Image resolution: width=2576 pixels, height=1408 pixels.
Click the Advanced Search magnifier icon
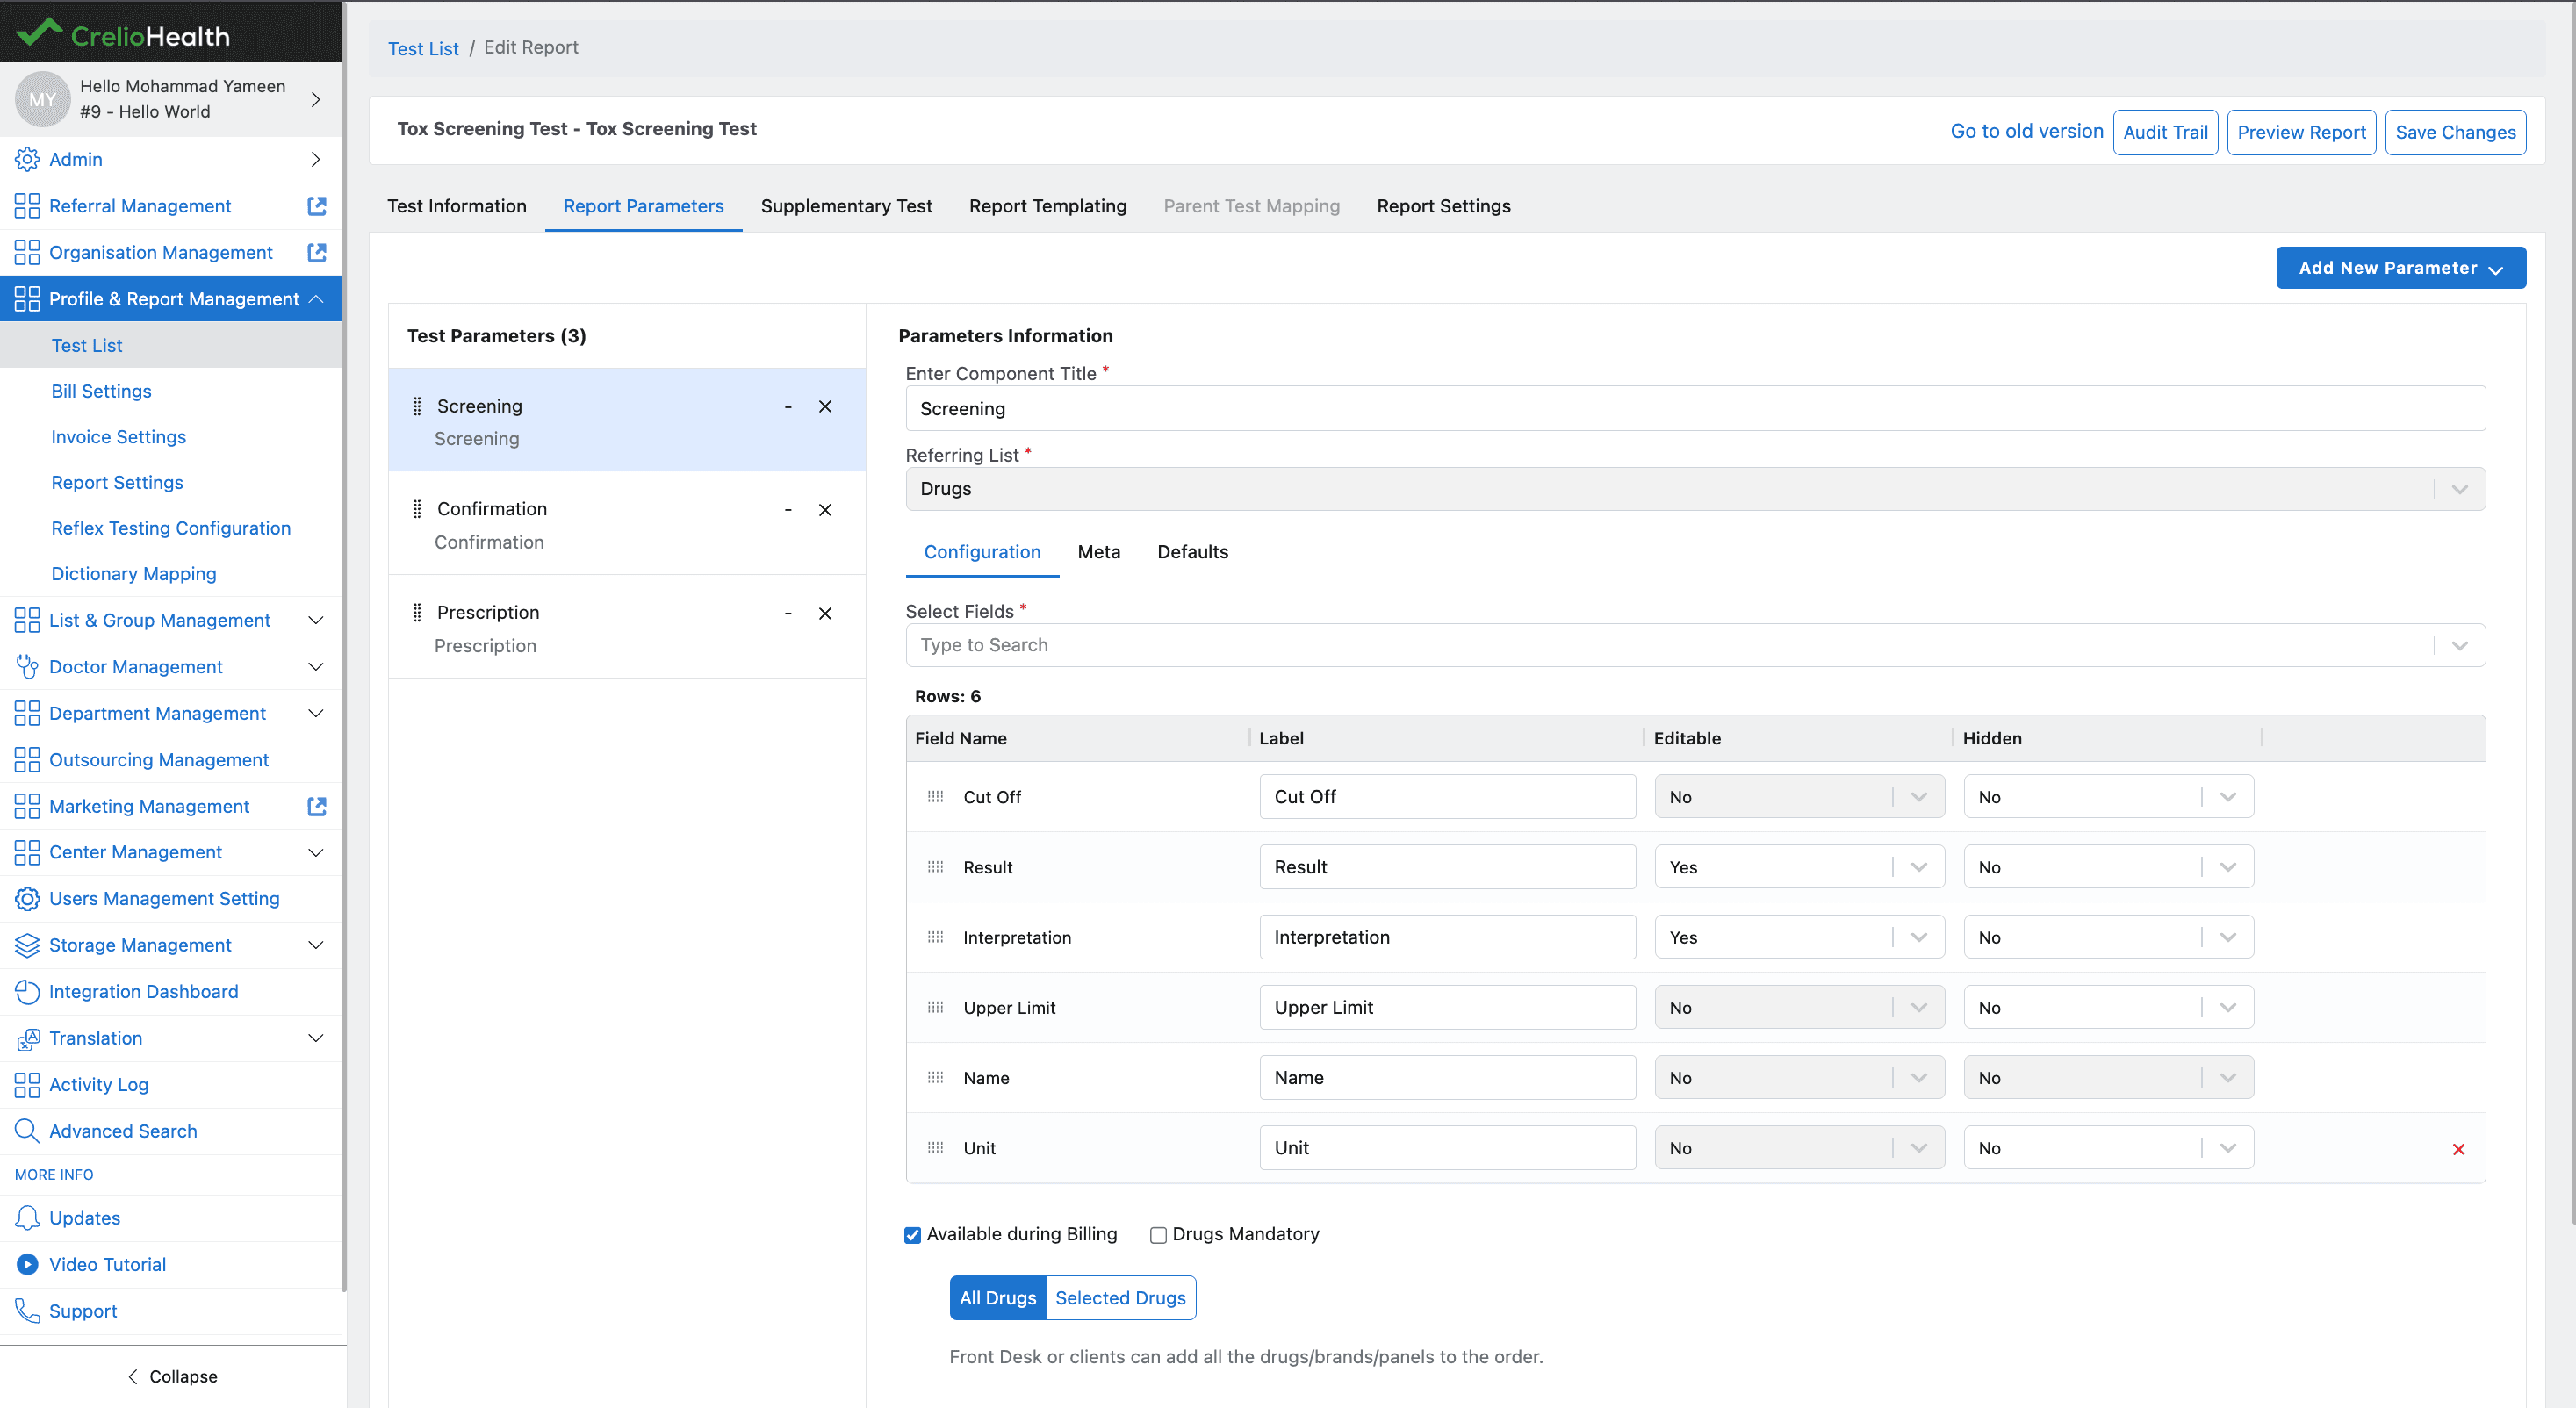coord(27,1131)
